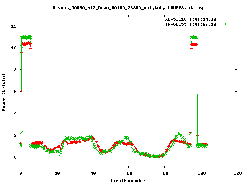Click the Power (Kelvin) y-axis label

click(4, 92)
